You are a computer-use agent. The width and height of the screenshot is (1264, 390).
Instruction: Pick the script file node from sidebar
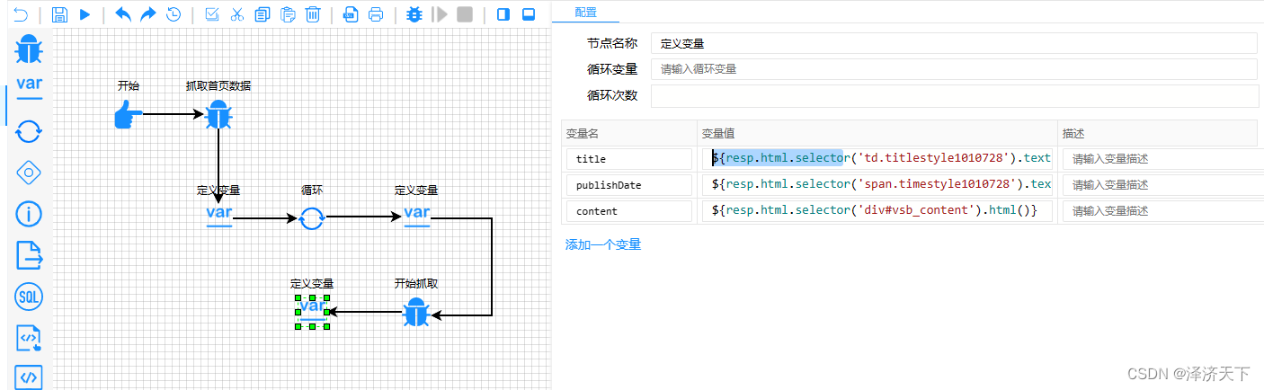click(x=30, y=338)
